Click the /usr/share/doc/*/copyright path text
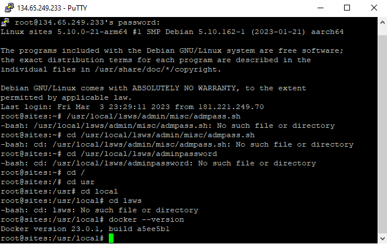The width and height of the screenshot is (387, 244). pos(158,69)
